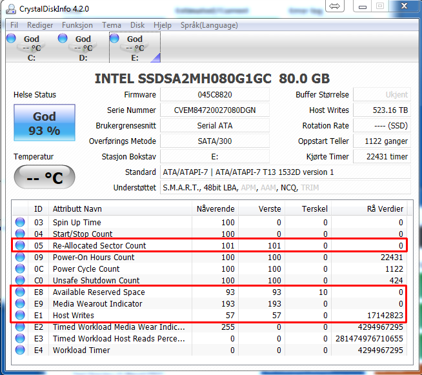
Task: Click raw value 17142823
Action: [385, 315]
